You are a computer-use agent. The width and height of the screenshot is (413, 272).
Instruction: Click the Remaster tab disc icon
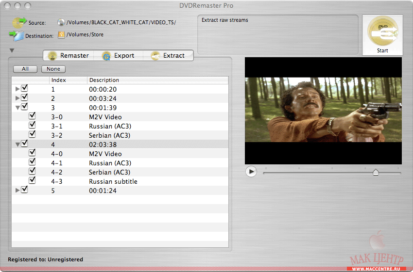click(x=52, y=55)
